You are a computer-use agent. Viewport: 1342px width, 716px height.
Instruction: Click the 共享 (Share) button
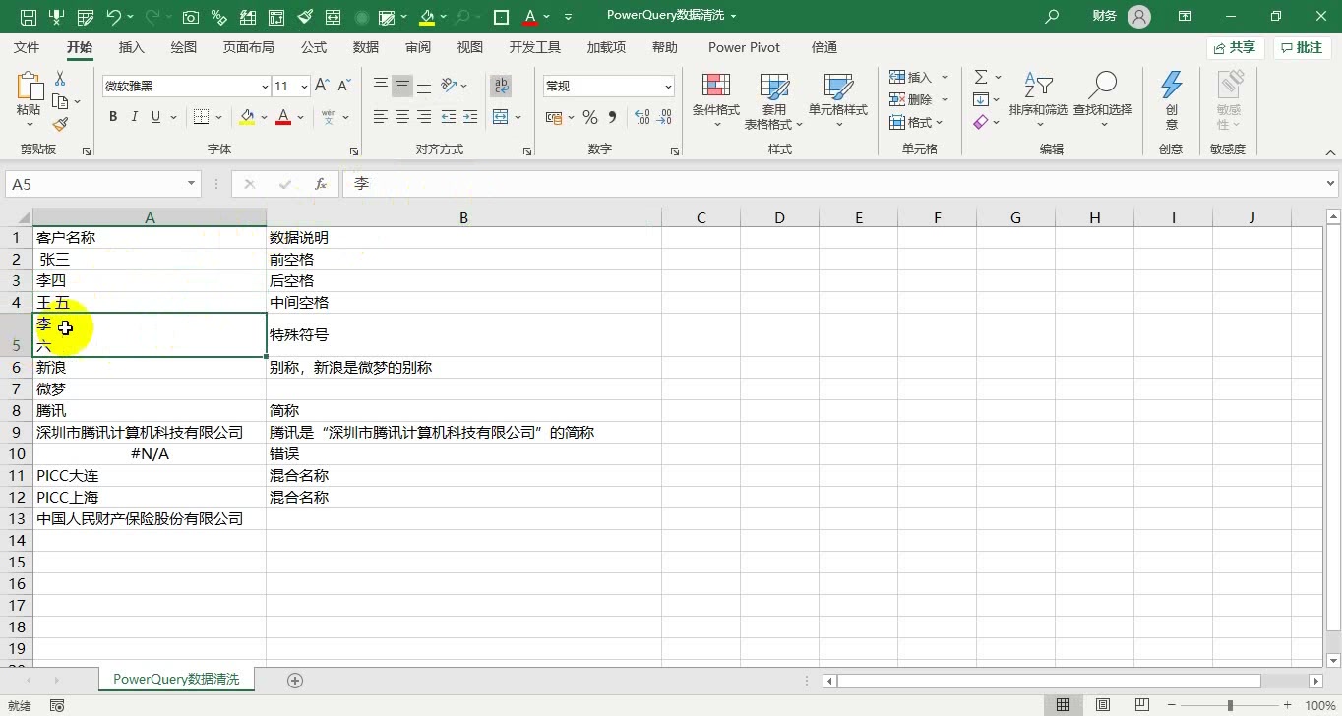pyautogui.click(x=1236, y=47)
